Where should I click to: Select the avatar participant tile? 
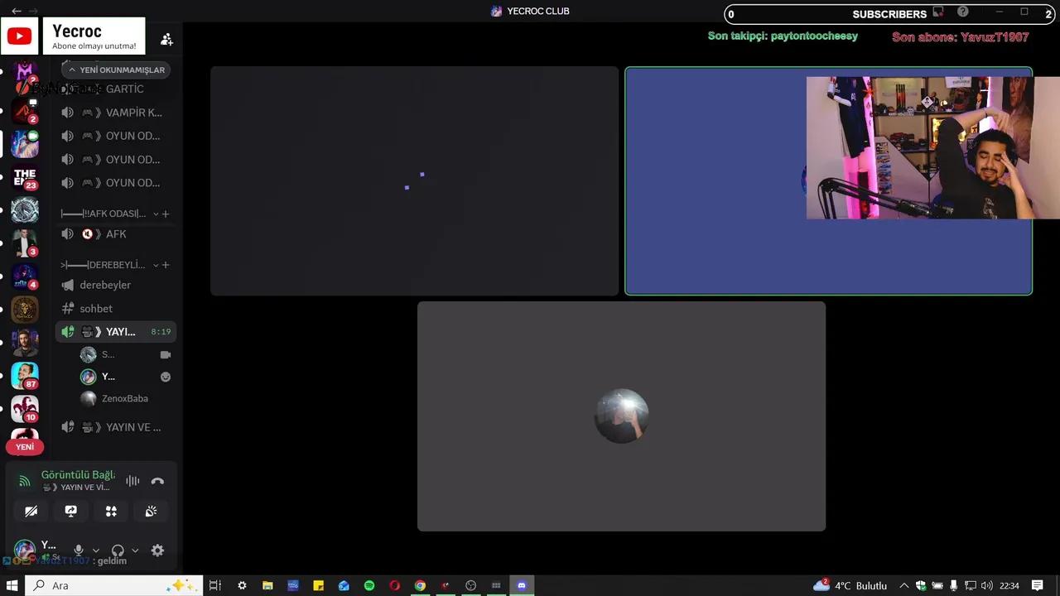pos(621,416)
